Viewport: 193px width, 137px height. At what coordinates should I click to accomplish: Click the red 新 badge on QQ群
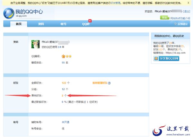coord(90,21)
